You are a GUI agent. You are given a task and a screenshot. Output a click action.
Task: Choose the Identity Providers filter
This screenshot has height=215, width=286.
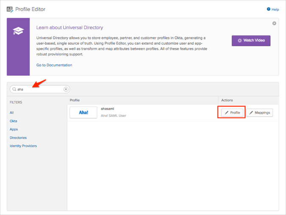click(23, 146)
